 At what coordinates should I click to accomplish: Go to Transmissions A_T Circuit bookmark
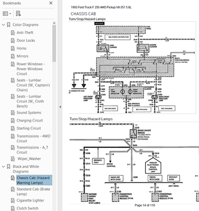pos(32,150)
